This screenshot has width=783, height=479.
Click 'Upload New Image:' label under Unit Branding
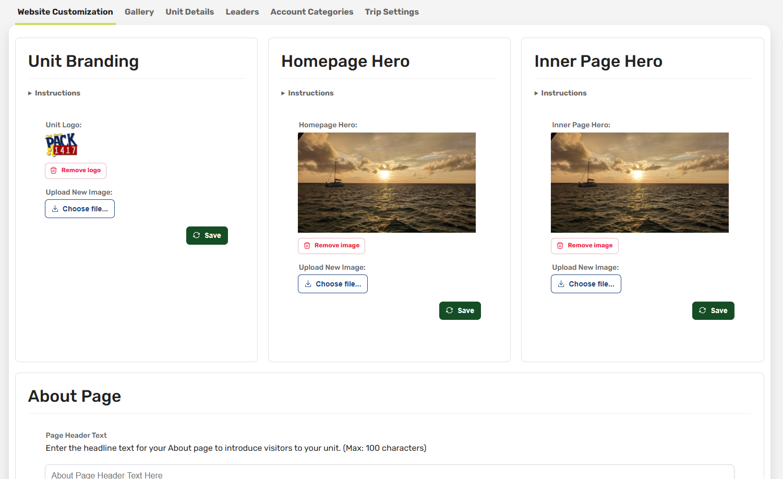79,192
